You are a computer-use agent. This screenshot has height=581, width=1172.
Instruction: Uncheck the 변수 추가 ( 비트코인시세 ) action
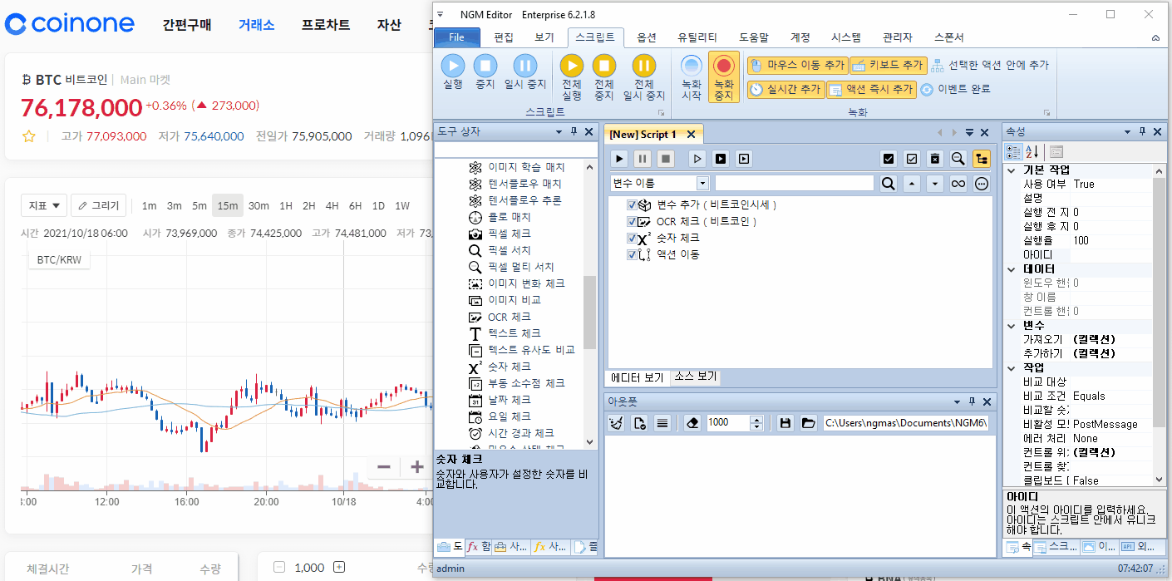pyautogui.click(x=633, y=204)
